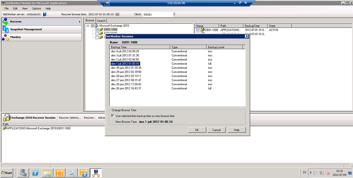This screenshot has width=353, height=178.
Task: Click Cancel in NetWorker Versions dialog
Action: click(x=216, y=130)
